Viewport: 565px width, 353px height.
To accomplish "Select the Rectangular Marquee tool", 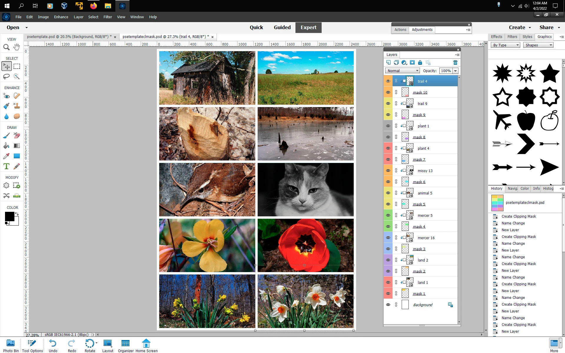I will click(17, 66).
